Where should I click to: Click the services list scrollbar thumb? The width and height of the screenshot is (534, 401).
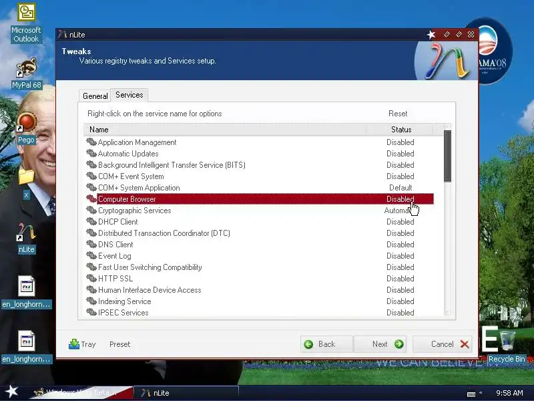pos(447,156)
